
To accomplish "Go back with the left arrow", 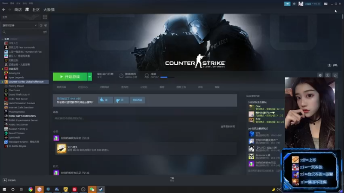I will point(4,9).
